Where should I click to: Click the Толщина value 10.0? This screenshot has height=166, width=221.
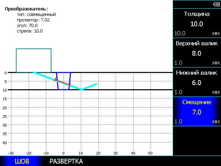(197, 24)
